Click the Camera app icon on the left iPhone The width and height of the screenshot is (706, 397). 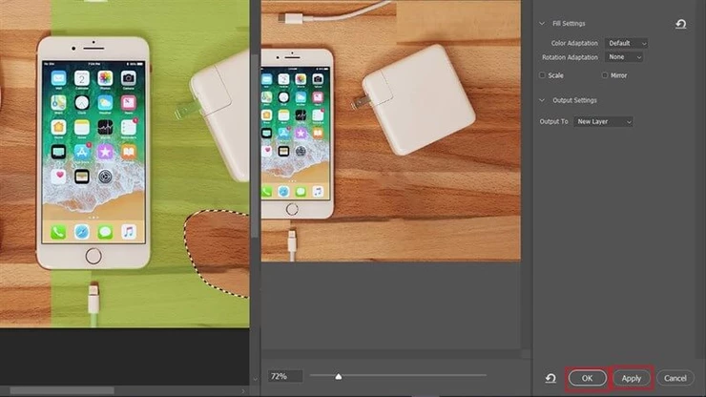click(128, 78)
